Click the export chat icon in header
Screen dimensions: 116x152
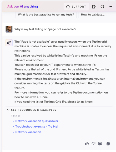pos(94,7)
